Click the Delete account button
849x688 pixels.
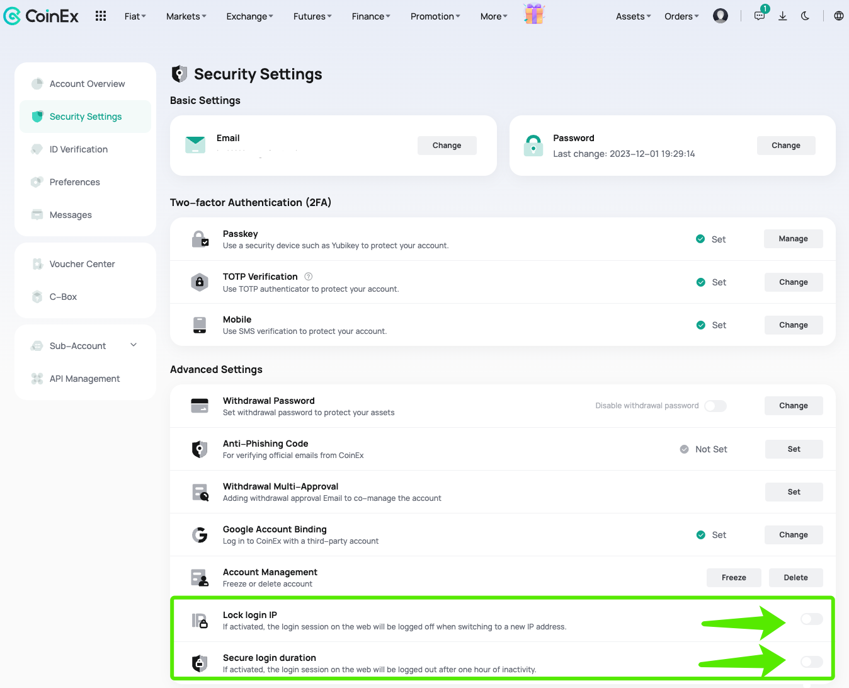(796, 578)
